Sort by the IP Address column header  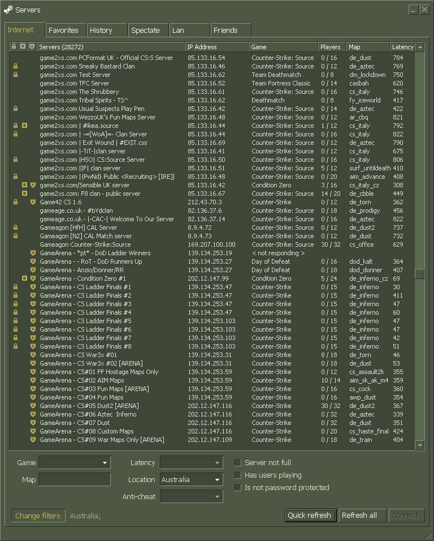[216, 47]
